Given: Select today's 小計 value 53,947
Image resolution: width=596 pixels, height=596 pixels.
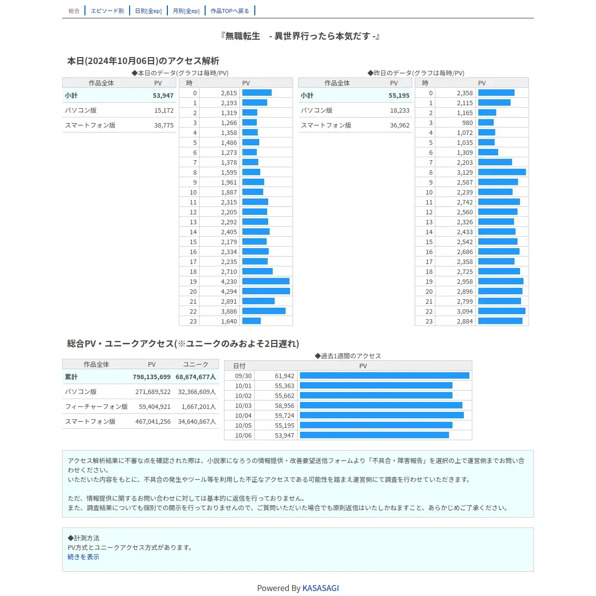Looking at the screenshot, I should 163,96.
